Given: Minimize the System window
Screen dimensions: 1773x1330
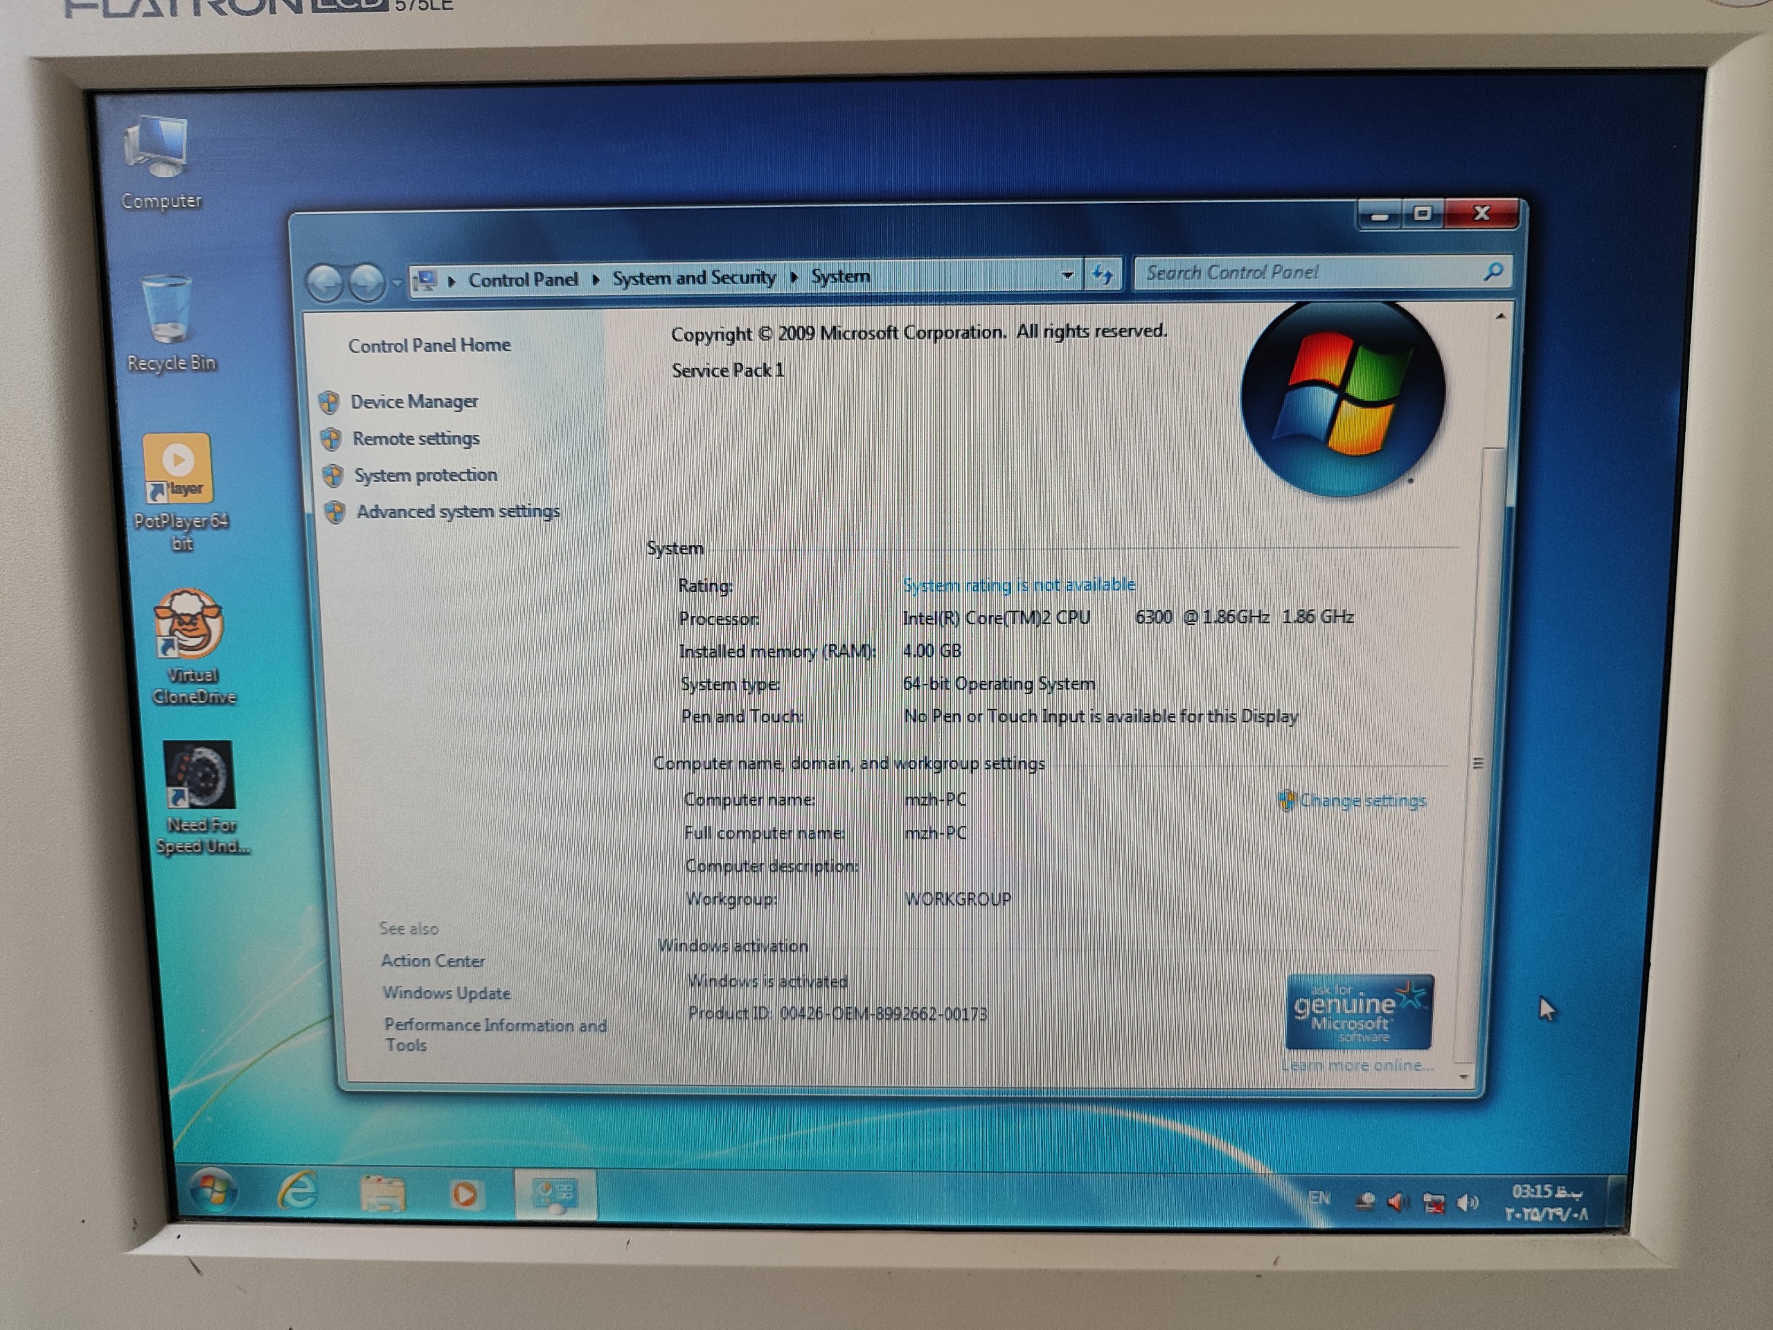Looking at the screenshot, I should [x=1380, y=215].
